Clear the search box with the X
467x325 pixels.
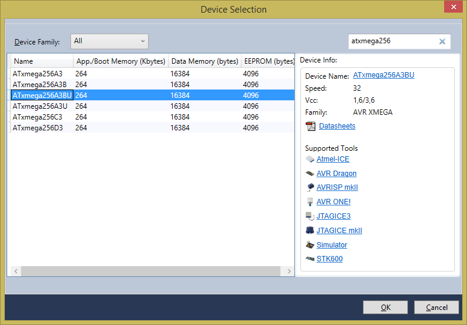pos(442,41)
